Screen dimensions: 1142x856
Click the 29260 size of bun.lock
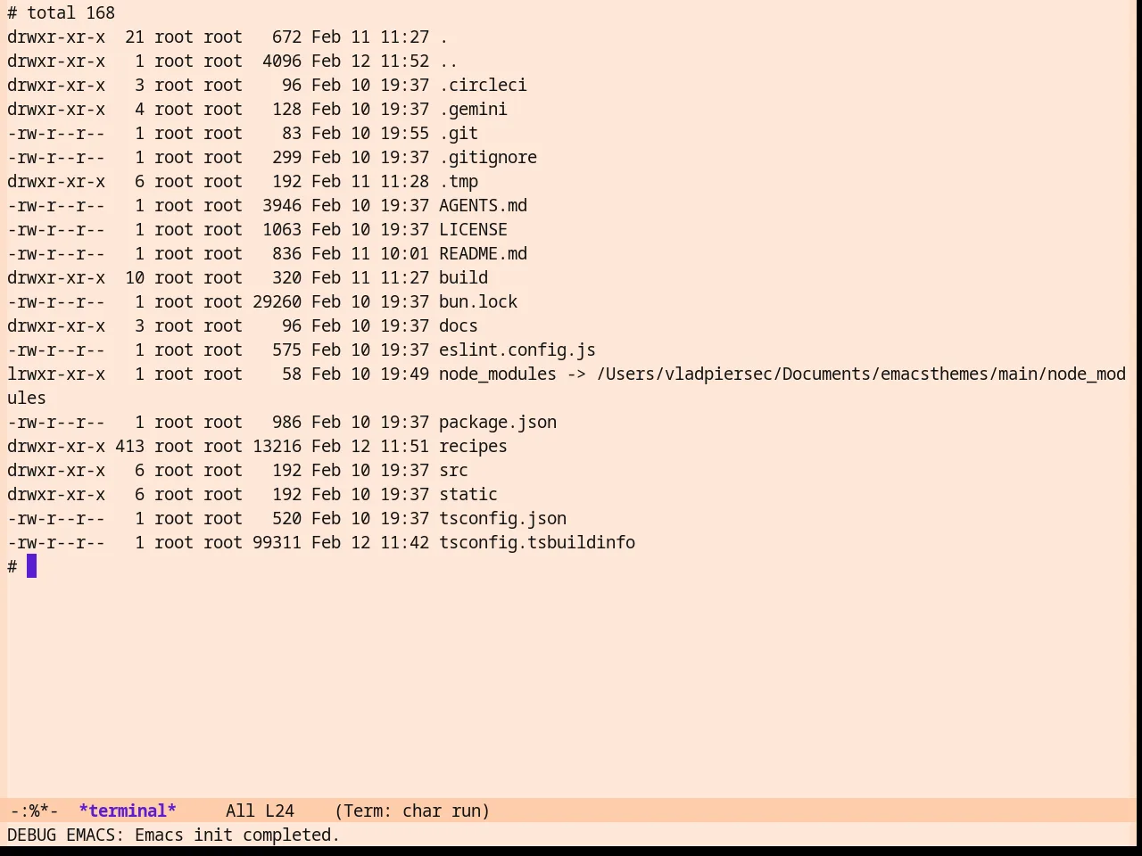277,302
